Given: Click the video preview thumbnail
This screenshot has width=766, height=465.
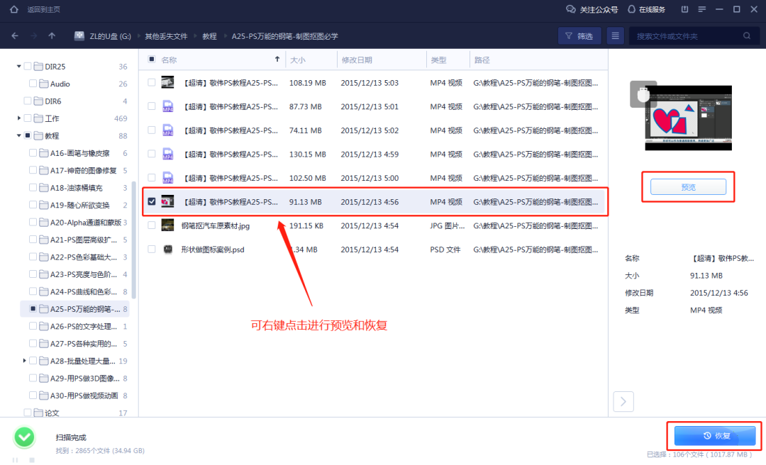Looking at the screenshot, I should pos(688,118).
